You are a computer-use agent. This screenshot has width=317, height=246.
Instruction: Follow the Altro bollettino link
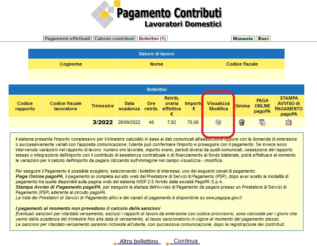[x=139, y=241]
